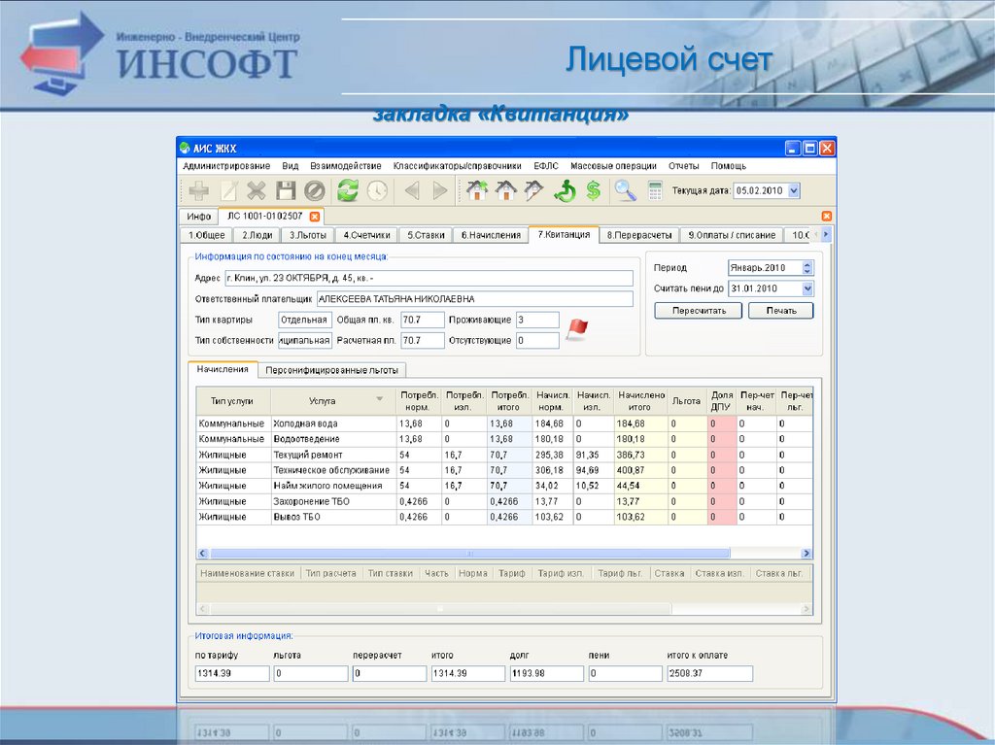Image resolution: width=995 pixels, height=745 pixels.
Task: Select the Найм жилого помещения row
Action: 504,486
